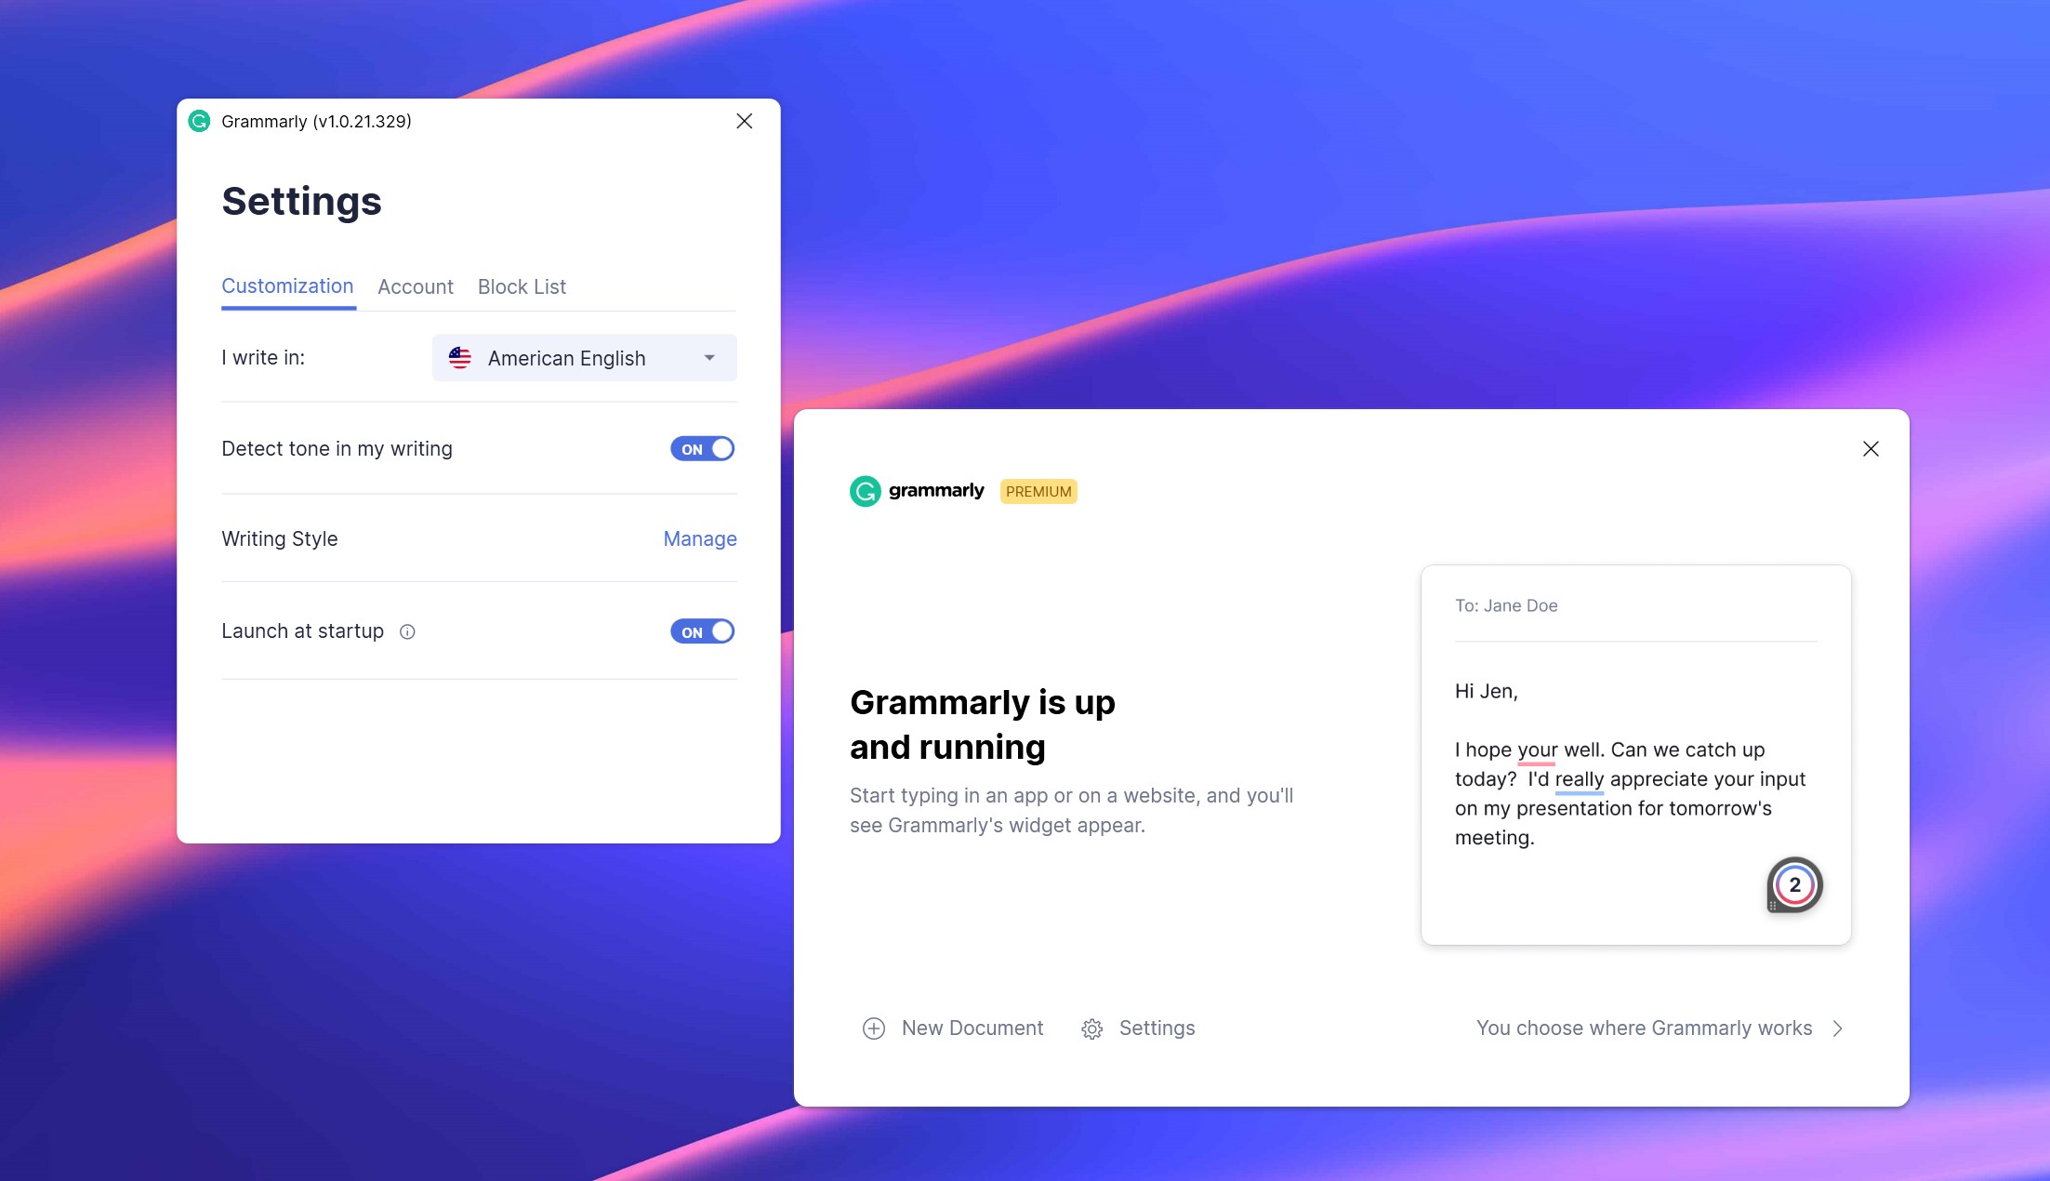Click the Settings gear icon in Grammarly dashboard
Screen dimensions: 2050x1181
pyautogui.click(x=1092, y=1028)
